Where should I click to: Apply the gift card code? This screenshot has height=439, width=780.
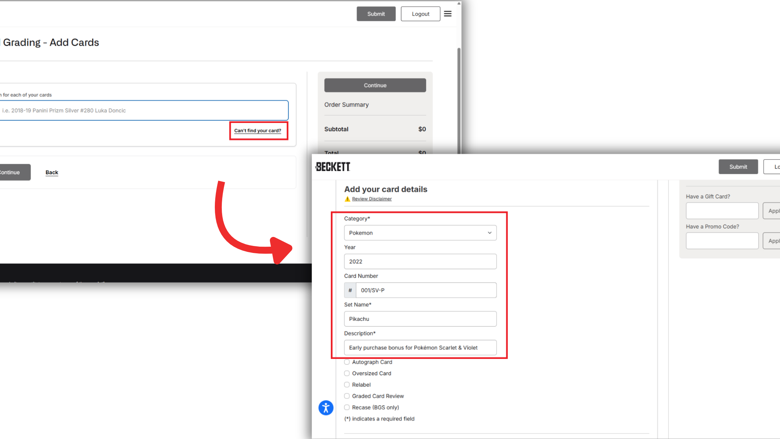(x=772, y=211)
